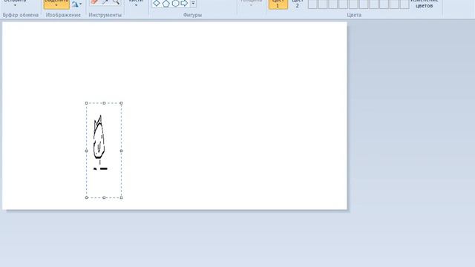Click the selection's top-middle edge handle
Viewport: 475px width, 267px height.
point(104,103)
